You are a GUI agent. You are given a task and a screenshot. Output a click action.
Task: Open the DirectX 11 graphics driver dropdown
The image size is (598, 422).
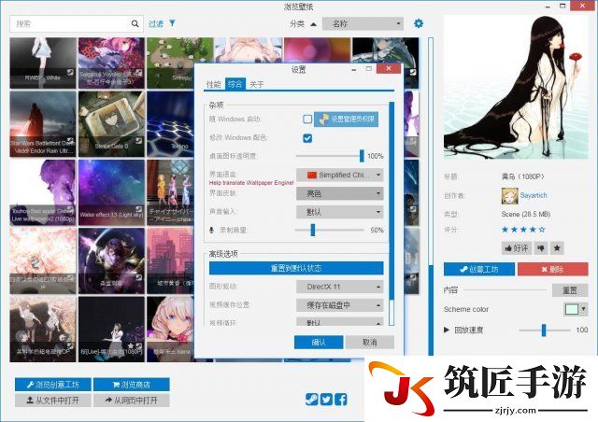tap(340, 287)
